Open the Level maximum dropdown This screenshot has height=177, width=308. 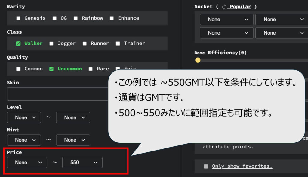click(x=73, y=117)
